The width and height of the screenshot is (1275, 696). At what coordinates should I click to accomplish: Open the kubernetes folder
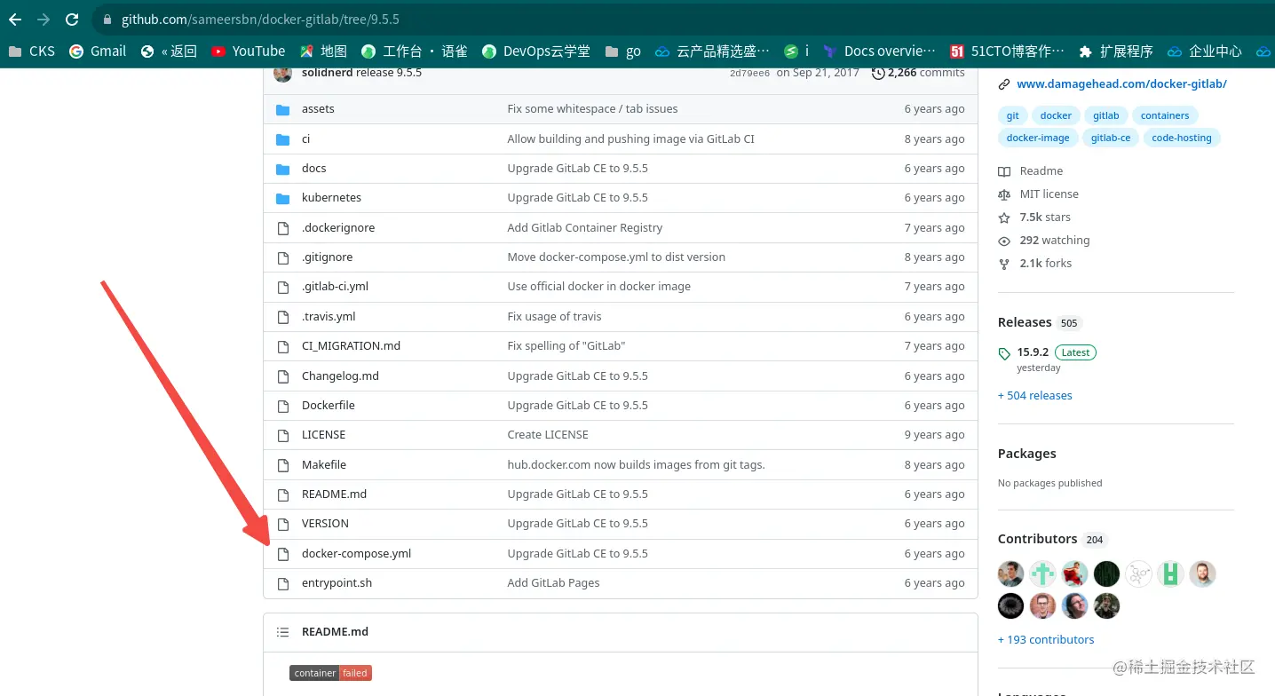331,198
